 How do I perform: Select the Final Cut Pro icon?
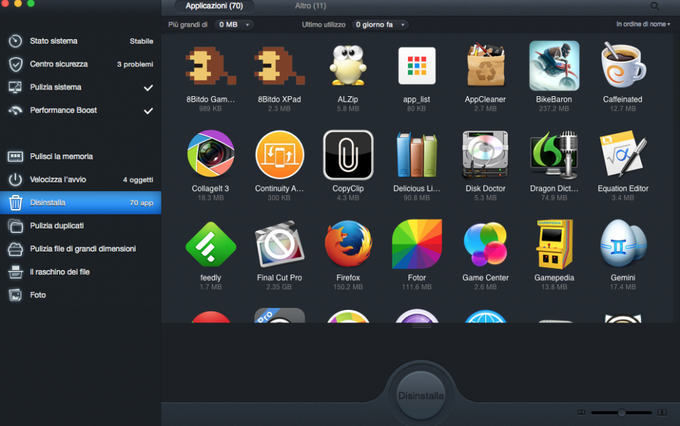280,244
